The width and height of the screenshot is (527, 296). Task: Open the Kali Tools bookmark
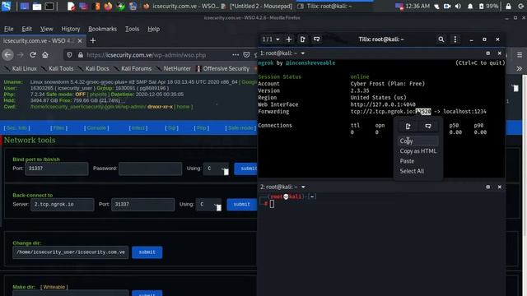coord(58,68)
